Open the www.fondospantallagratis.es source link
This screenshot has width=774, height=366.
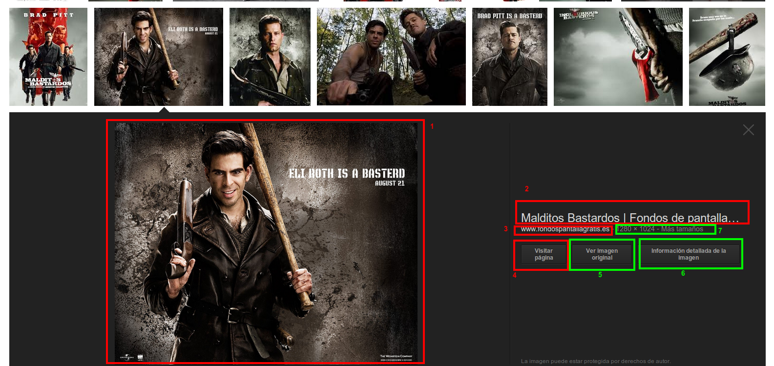point(565,229)
